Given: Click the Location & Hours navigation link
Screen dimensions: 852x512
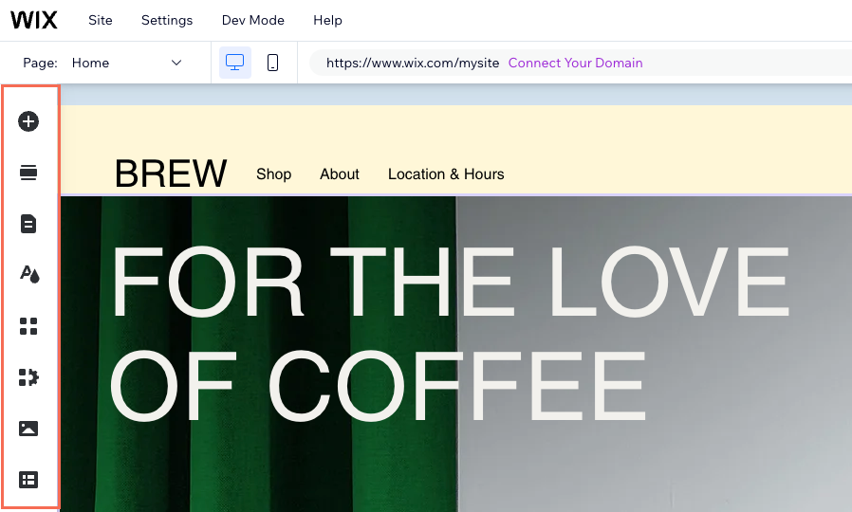Looking at the screenshot, I should pyautogui.click(x=446, y=174).
